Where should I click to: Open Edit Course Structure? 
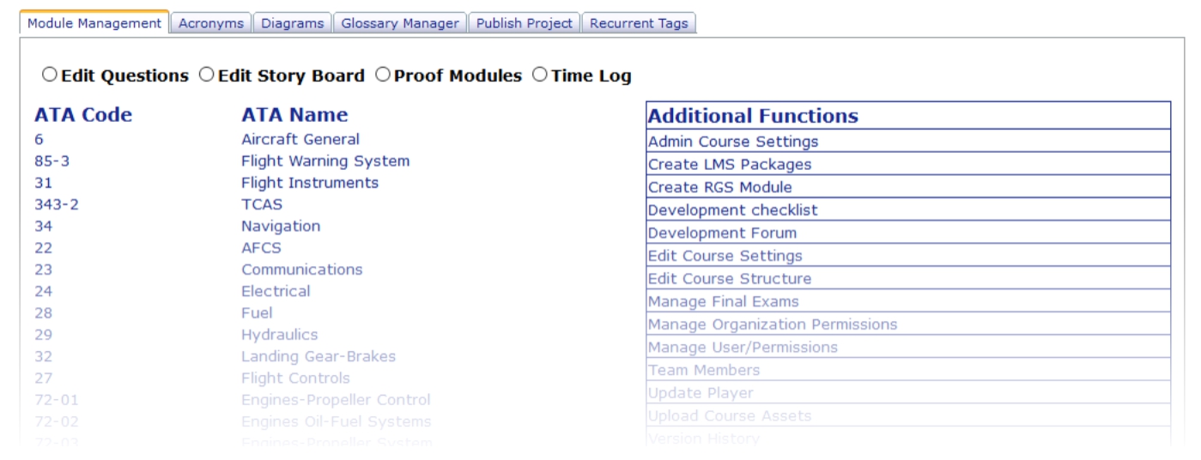coord(730,279)
